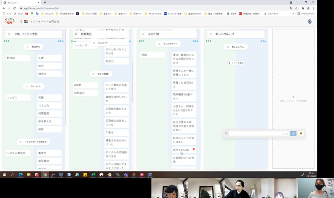Viewport: 334px width, 198px height.
Task: Click the yellow sticky note color button
Action: [x=301, y=133]
